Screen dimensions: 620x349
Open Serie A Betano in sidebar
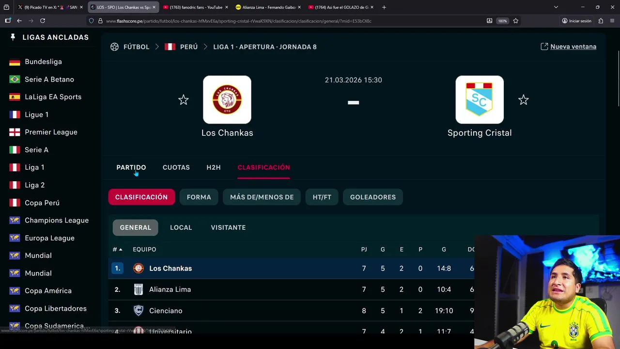(49, 79)
